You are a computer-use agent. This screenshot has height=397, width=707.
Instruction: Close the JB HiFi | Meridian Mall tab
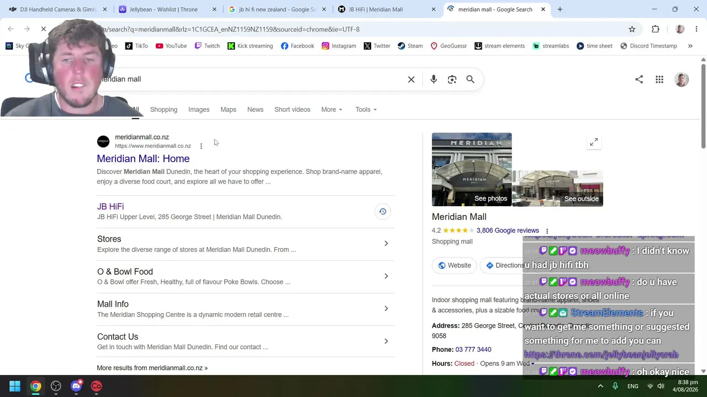coord(434,9)
